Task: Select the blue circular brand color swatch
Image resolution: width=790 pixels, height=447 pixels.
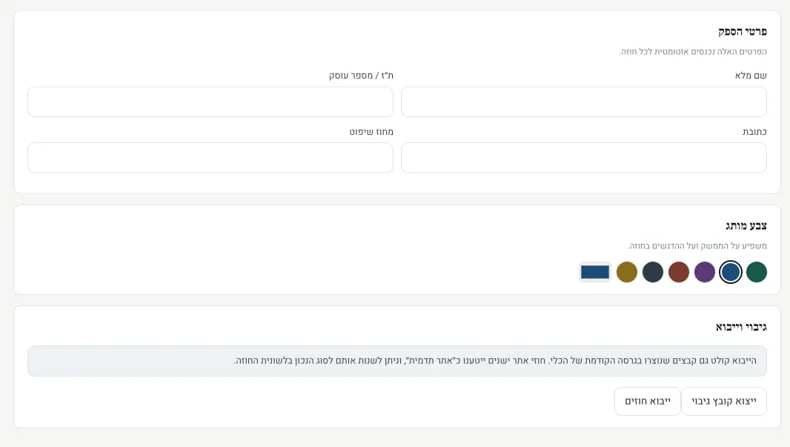Action: pos(731,272)
